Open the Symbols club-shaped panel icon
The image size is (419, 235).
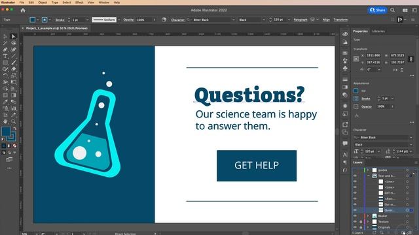(345, 69)
